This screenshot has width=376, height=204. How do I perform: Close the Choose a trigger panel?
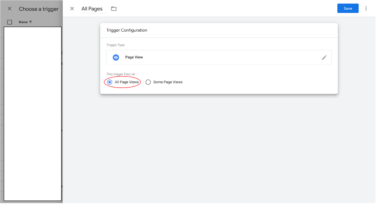click(10, 9)
